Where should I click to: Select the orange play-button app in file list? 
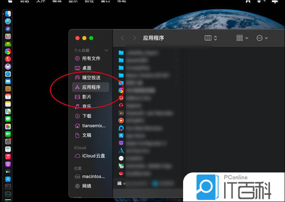pyautogui.click(x=121, y=121)
